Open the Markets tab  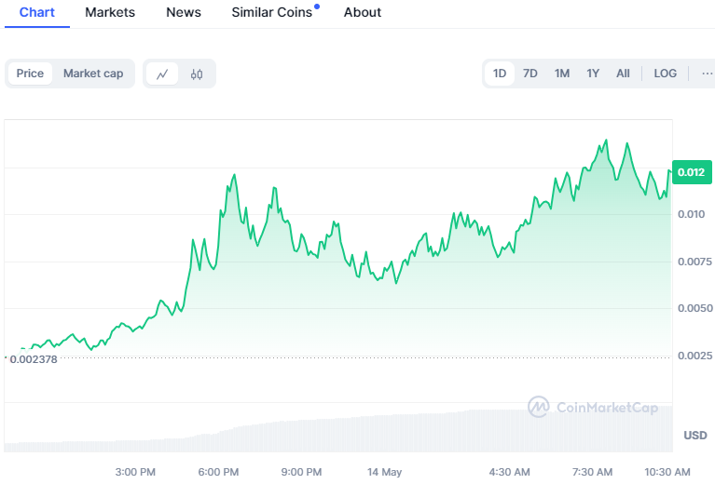110,12
